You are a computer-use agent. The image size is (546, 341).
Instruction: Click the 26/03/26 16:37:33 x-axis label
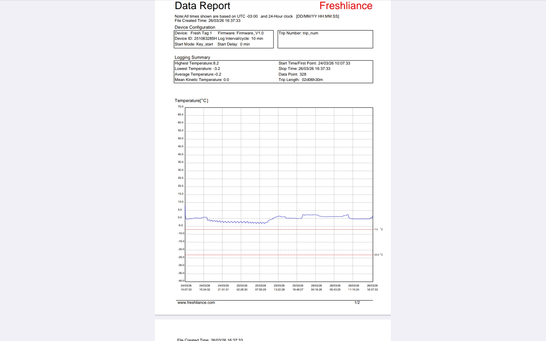pos(372,288)
